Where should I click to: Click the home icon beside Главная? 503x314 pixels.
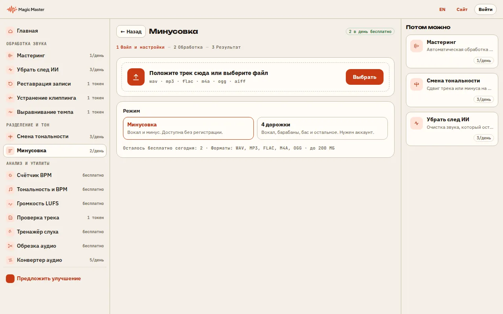(x=10, y=31)
